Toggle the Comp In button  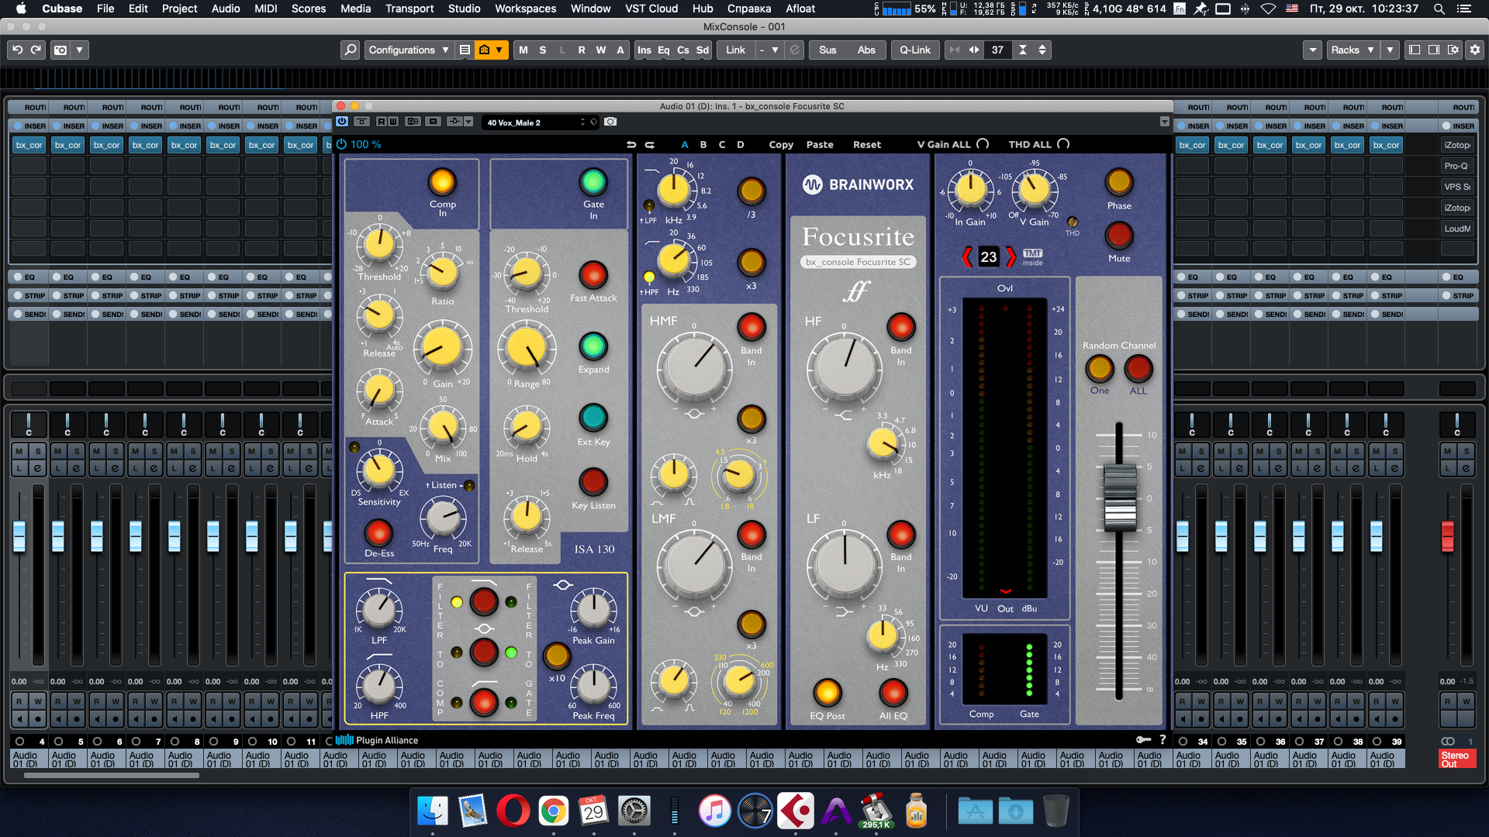pos(442,182)
